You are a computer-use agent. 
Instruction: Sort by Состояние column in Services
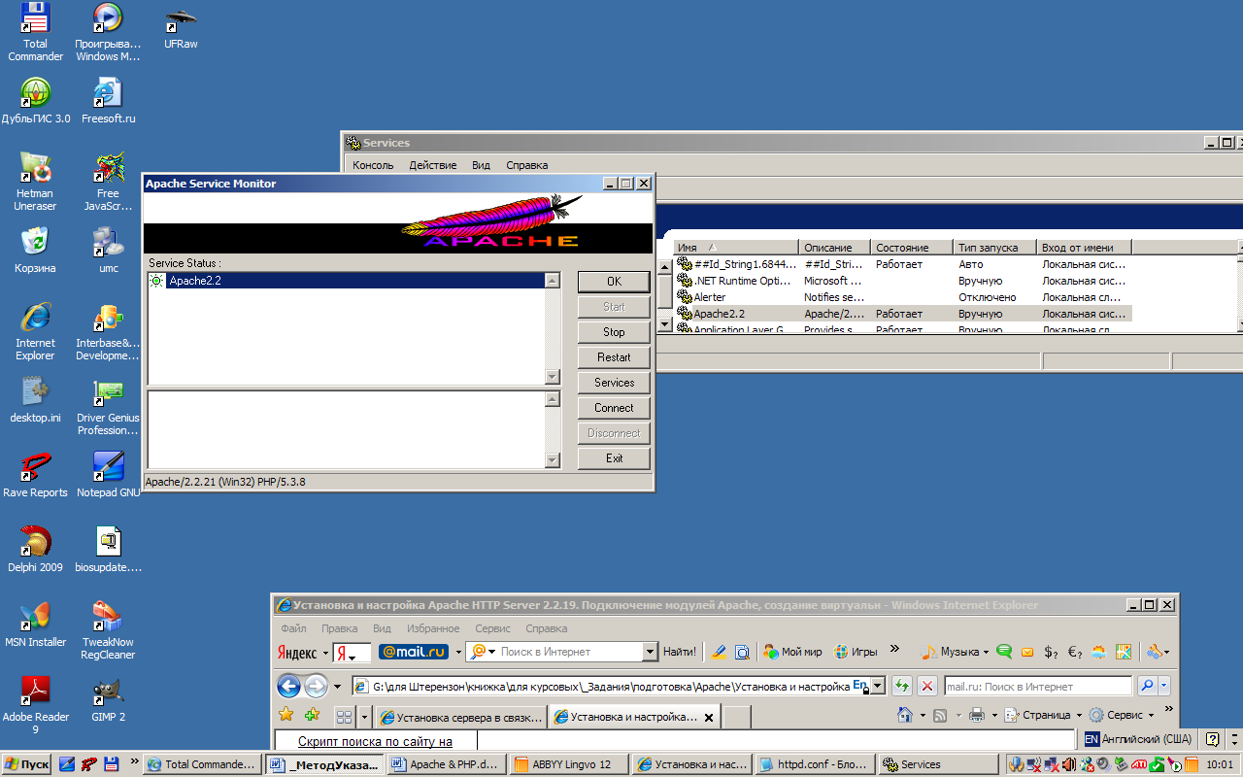click(911, 248)
